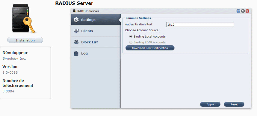Click the small RADIUS Server title bar icon
Image resolution: width=257 pixels, height=116 pixels.
pyautogui.click(x=74, y=11)
